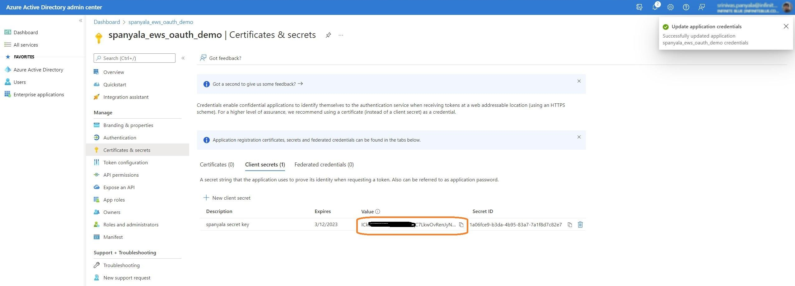Click the spanyala_ews_oauth_demo breadcrumb
Image resolution: width=795 pixels, height=286 pixels.
click(161, 22)
